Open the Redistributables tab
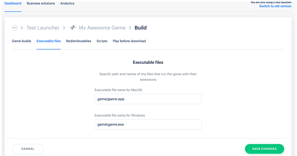This screenshot has width=297, height=156. coord(79,41)
